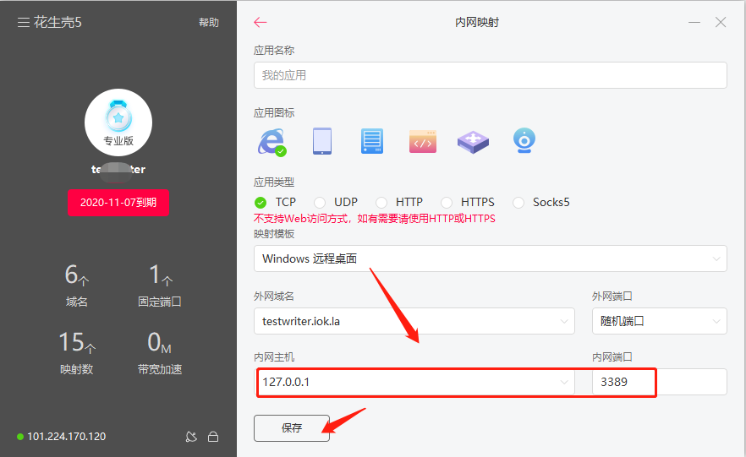Click the back arrow in 内网映射 header
The height and width of the screenshot is (457, 746).
click(261, 22)
